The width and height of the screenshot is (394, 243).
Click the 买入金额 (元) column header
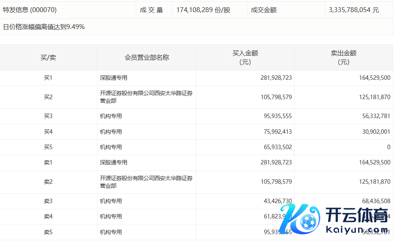245,58
